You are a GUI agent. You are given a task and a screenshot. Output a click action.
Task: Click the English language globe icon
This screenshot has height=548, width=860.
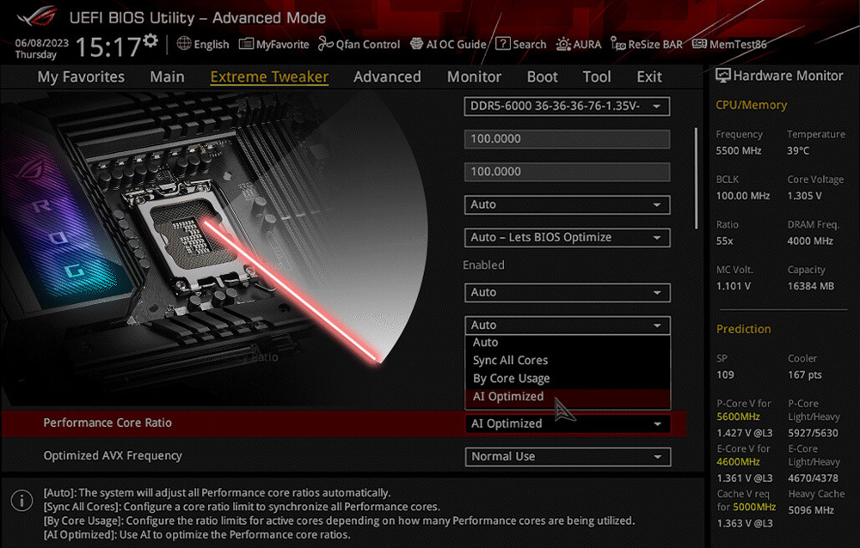[x=184, y=44]
